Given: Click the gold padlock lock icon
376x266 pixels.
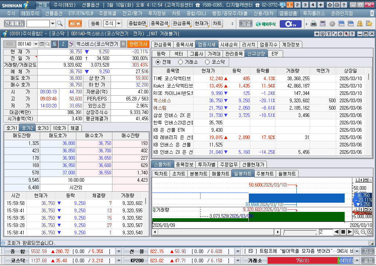Looking at the screenshot, I should tap(360, 24).
